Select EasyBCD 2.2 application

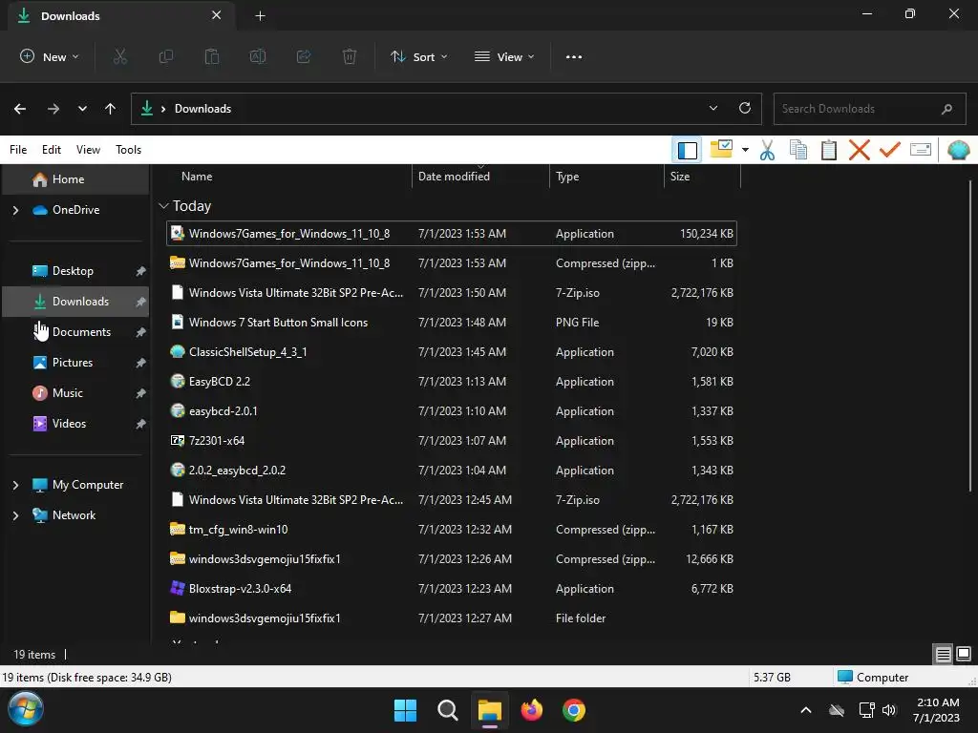(452, 382)
